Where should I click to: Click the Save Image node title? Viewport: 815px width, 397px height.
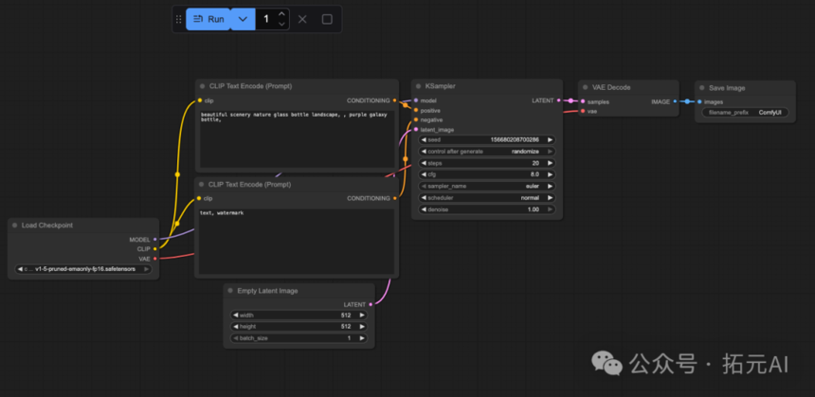[726, 88]
